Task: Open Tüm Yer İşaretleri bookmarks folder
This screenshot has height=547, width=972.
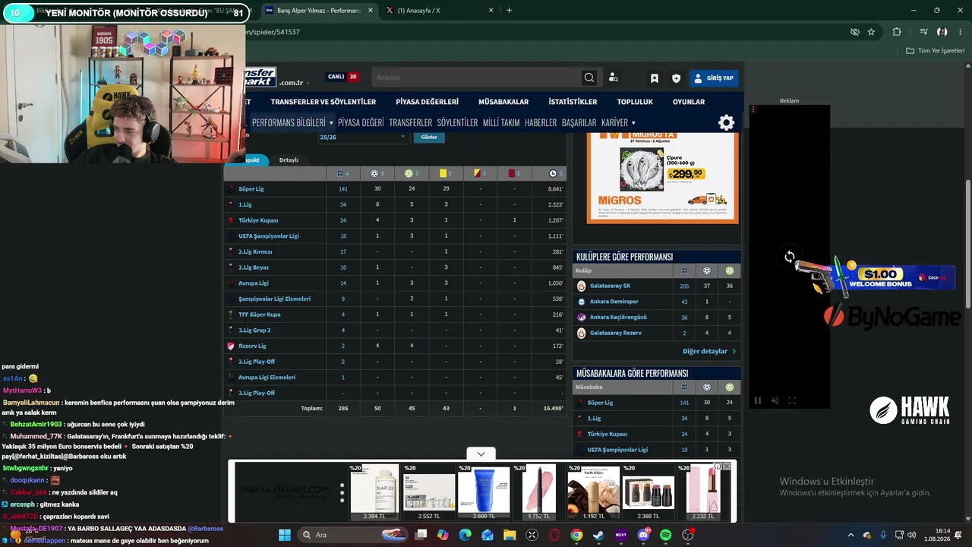Action: coord(936,51)
